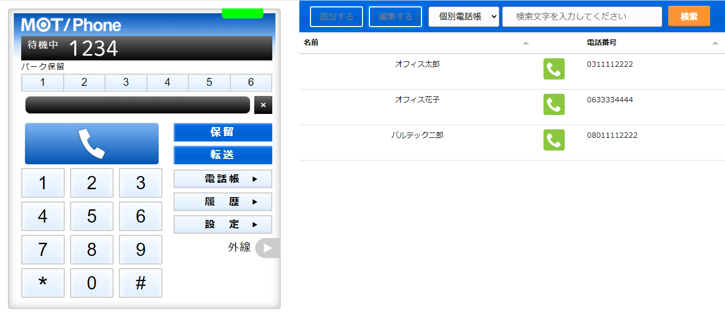The width and height of the screenshot is (725, 318).
Task: Expand the 電話帳 menu
Action: 222,179
